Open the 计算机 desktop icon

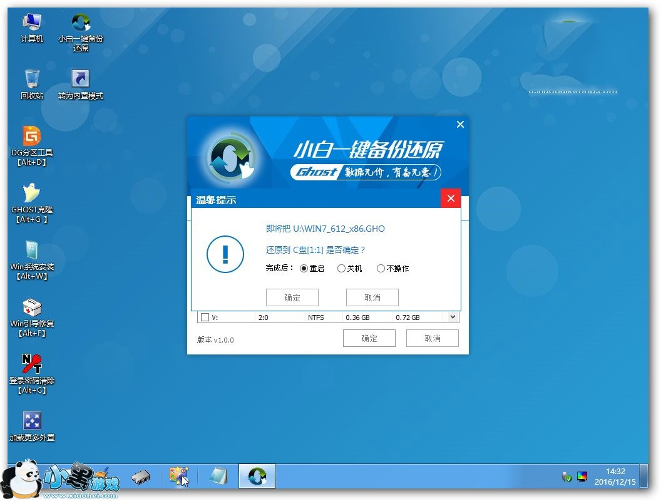click(x=32, y=28)
